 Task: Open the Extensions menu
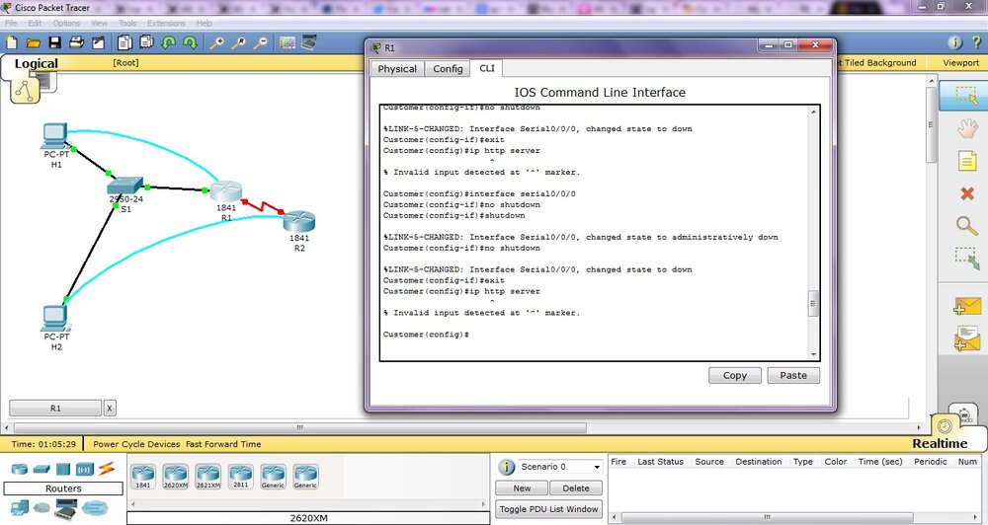click(166, 23)
